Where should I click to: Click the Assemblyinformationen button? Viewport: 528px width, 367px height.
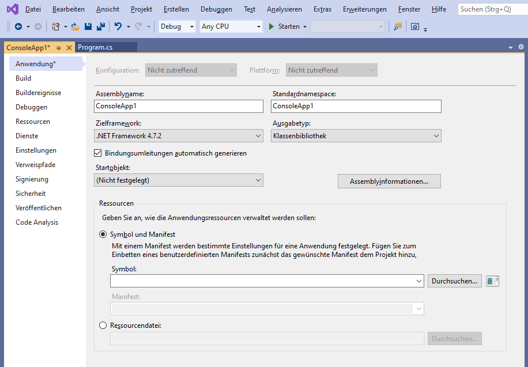[389, 181]
